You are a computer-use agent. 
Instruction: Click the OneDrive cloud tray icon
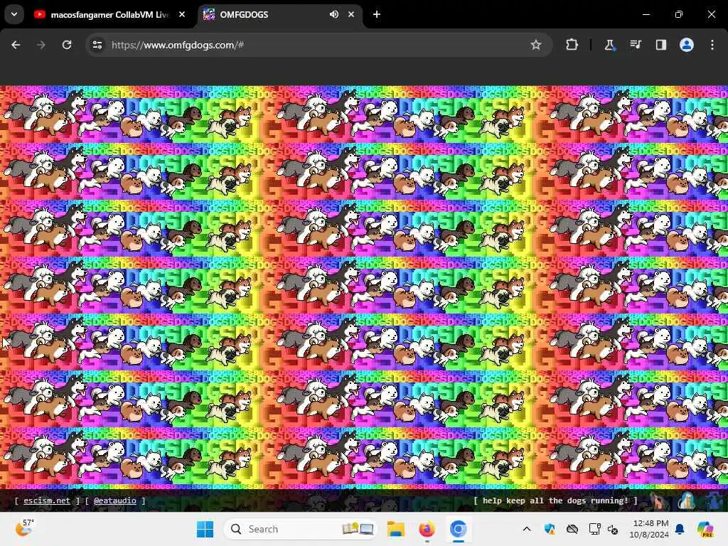[x=572, y=529]
